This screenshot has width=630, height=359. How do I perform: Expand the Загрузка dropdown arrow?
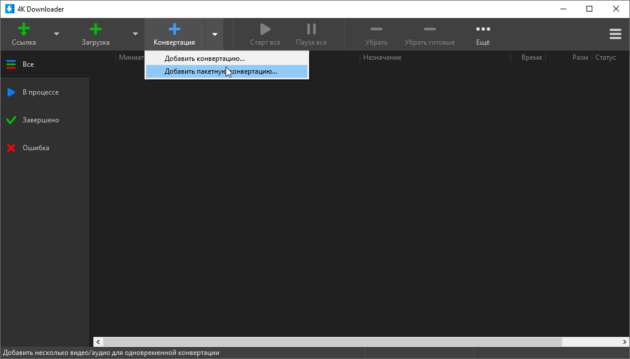135,34
